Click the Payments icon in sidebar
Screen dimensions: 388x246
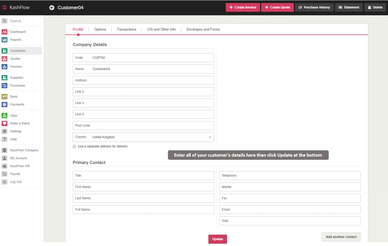point(4,105)
